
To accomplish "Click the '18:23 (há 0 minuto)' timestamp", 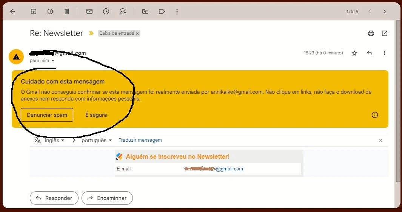I will point(323,53).
